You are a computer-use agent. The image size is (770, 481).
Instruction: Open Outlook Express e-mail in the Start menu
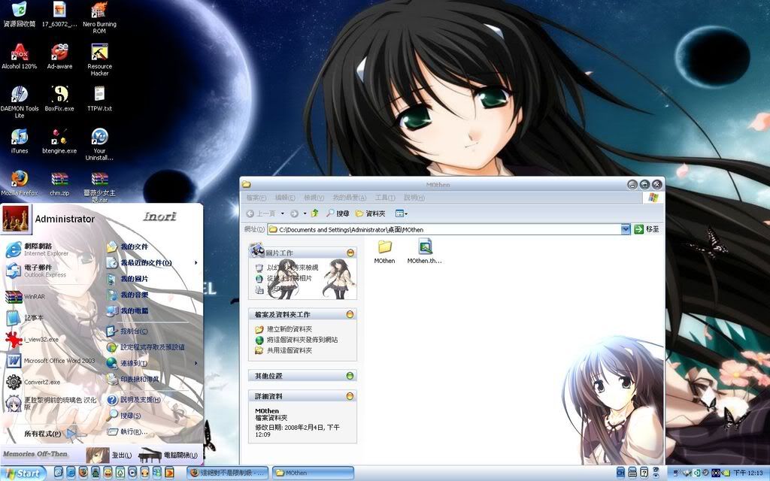[x=38, y=271]
